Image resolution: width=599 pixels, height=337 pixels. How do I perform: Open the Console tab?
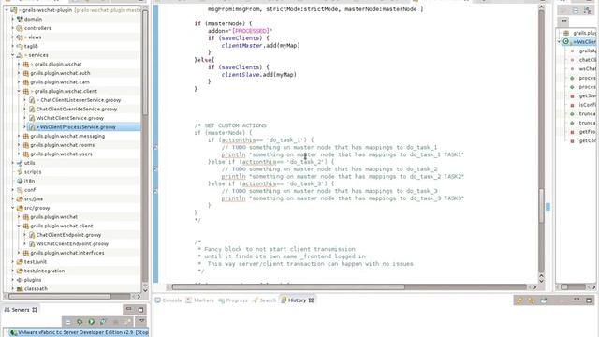(168, 300)
